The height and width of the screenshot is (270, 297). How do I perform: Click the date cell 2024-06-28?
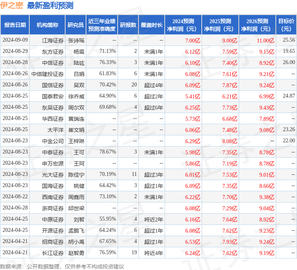pyautogui.click(x=15, y=208)
